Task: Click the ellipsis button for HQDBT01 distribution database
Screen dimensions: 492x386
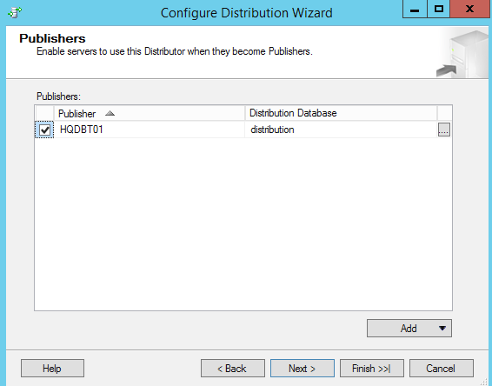Action: [443, 130]
